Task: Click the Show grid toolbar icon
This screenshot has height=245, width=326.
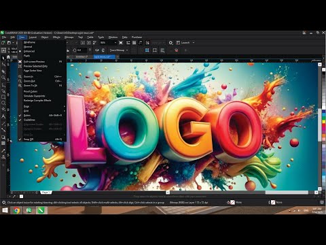Action: pyautogui.click(x=134, y=43)
